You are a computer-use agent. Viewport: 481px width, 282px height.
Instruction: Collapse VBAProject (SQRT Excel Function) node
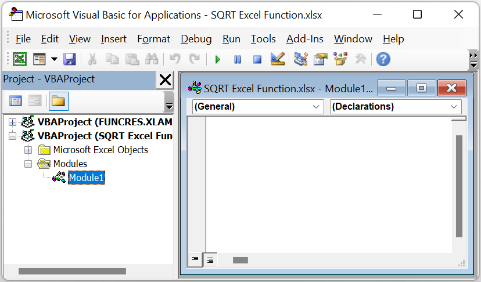(12, 136)
